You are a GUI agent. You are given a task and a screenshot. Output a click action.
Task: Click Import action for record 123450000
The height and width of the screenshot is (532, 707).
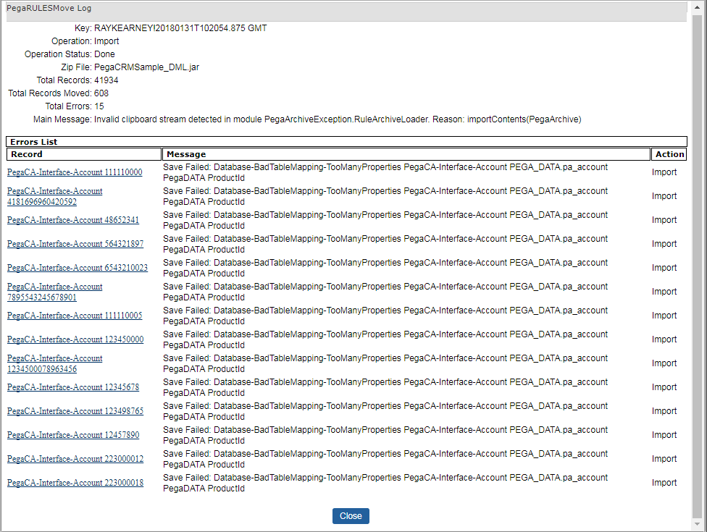pos(664,339)
